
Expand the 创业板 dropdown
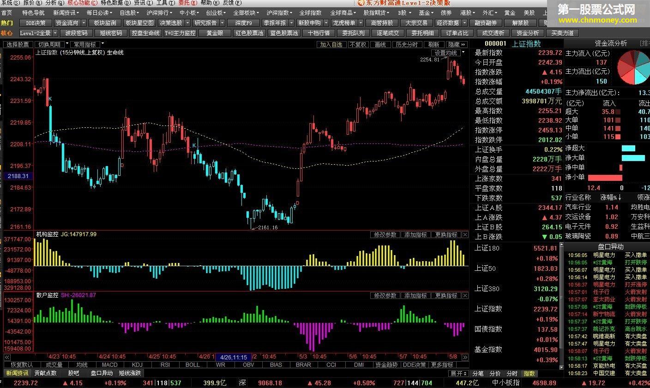point(216,13)
